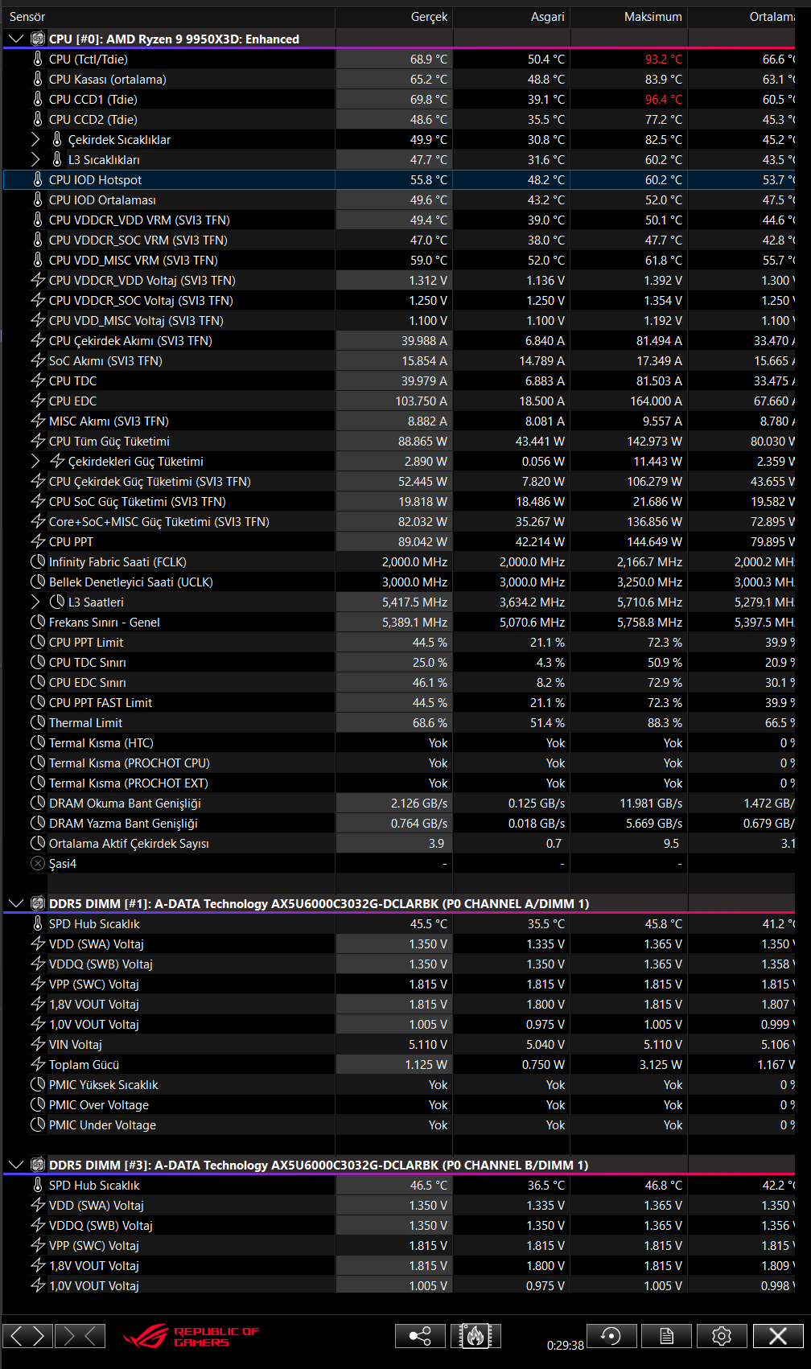Screen dimensions: 811x1369
Task: Start logging with the document icon
Action: click(666, 1336)
